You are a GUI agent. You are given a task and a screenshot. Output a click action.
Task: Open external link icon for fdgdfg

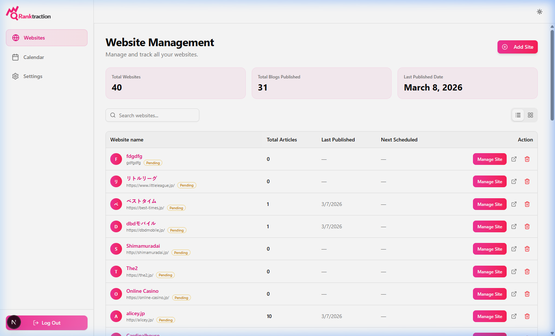514,159
